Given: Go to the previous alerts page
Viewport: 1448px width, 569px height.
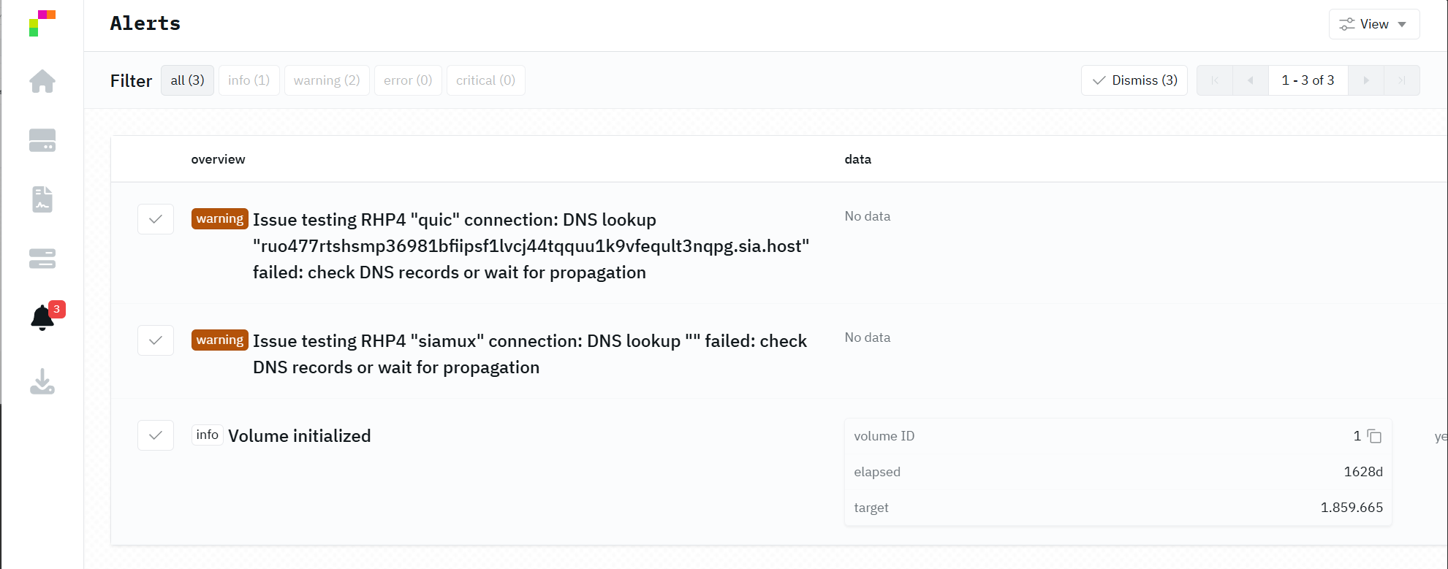Looking at the screenshot, I should pos(1251,80).
